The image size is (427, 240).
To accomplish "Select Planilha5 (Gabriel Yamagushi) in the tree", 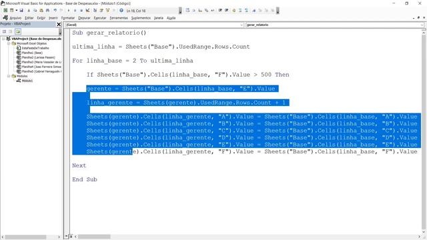I will click(x=41, y=71).
